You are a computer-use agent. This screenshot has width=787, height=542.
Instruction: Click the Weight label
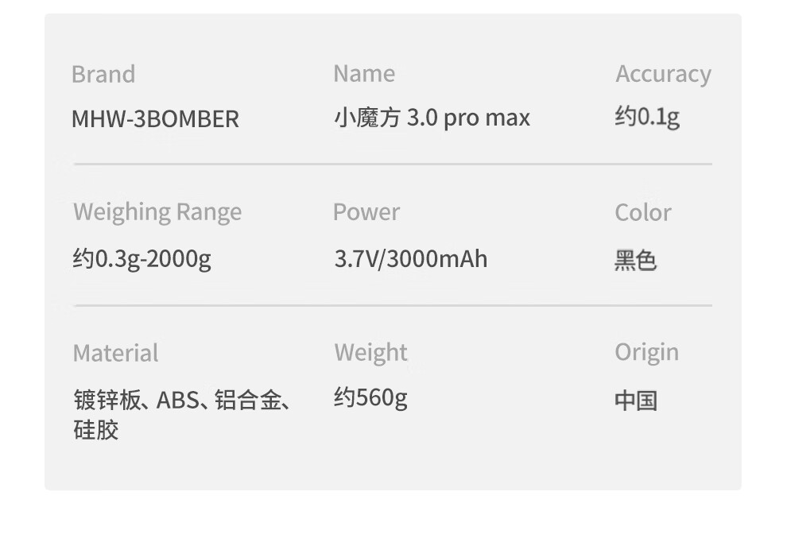click(x=371, y=353)
